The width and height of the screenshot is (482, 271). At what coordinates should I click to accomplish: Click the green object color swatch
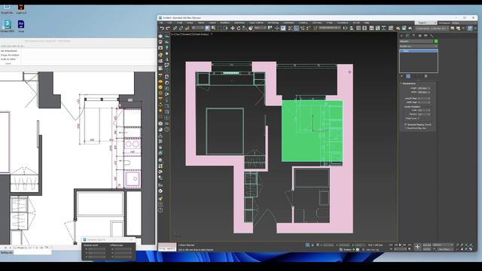click(435, 41)
